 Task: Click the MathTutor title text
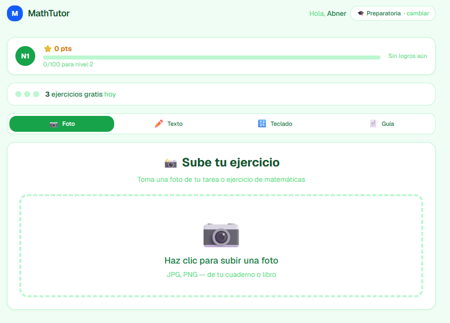coord(49,13)
